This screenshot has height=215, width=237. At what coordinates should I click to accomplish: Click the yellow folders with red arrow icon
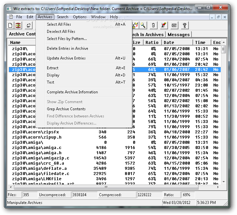tap(135, 25)
